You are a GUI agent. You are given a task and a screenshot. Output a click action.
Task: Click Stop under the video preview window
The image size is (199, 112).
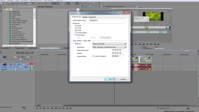[x=143, y=44]
